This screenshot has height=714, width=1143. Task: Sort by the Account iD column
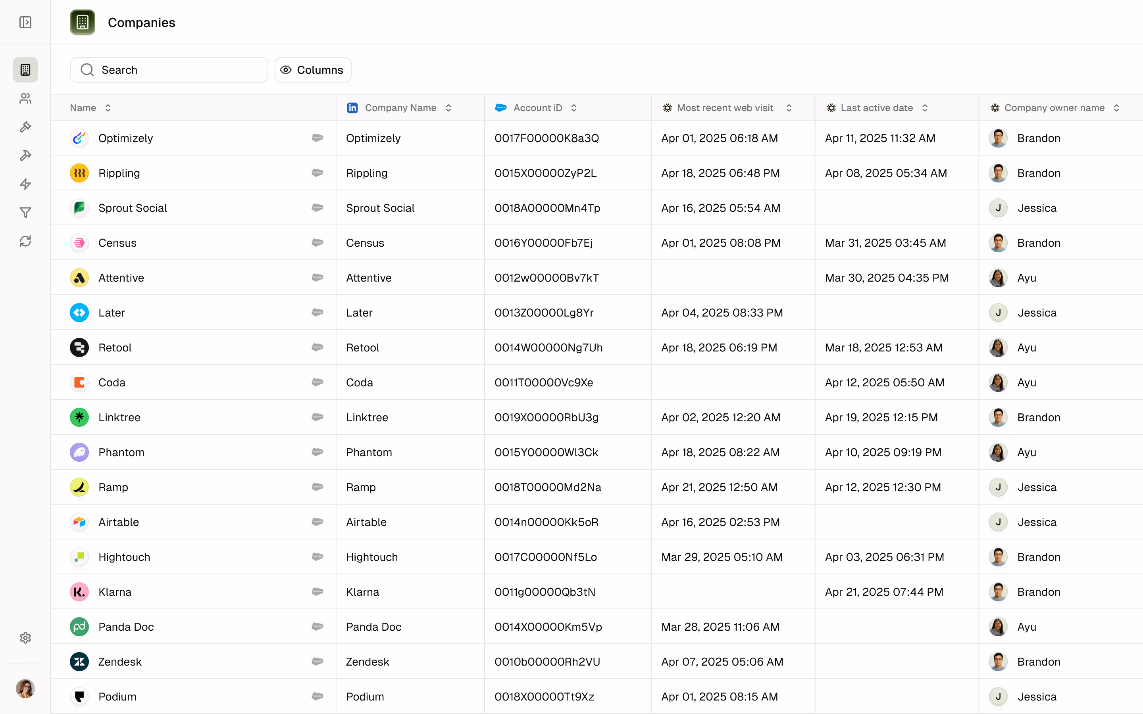536,107
